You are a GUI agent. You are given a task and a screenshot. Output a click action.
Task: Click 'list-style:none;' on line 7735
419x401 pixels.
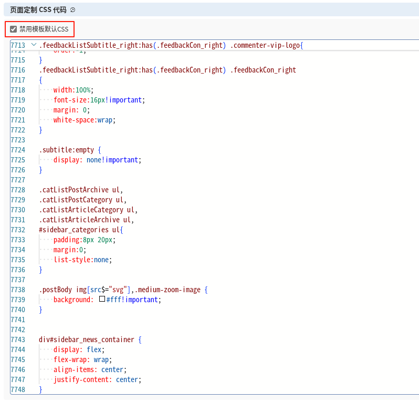click(x=82, y=260)
